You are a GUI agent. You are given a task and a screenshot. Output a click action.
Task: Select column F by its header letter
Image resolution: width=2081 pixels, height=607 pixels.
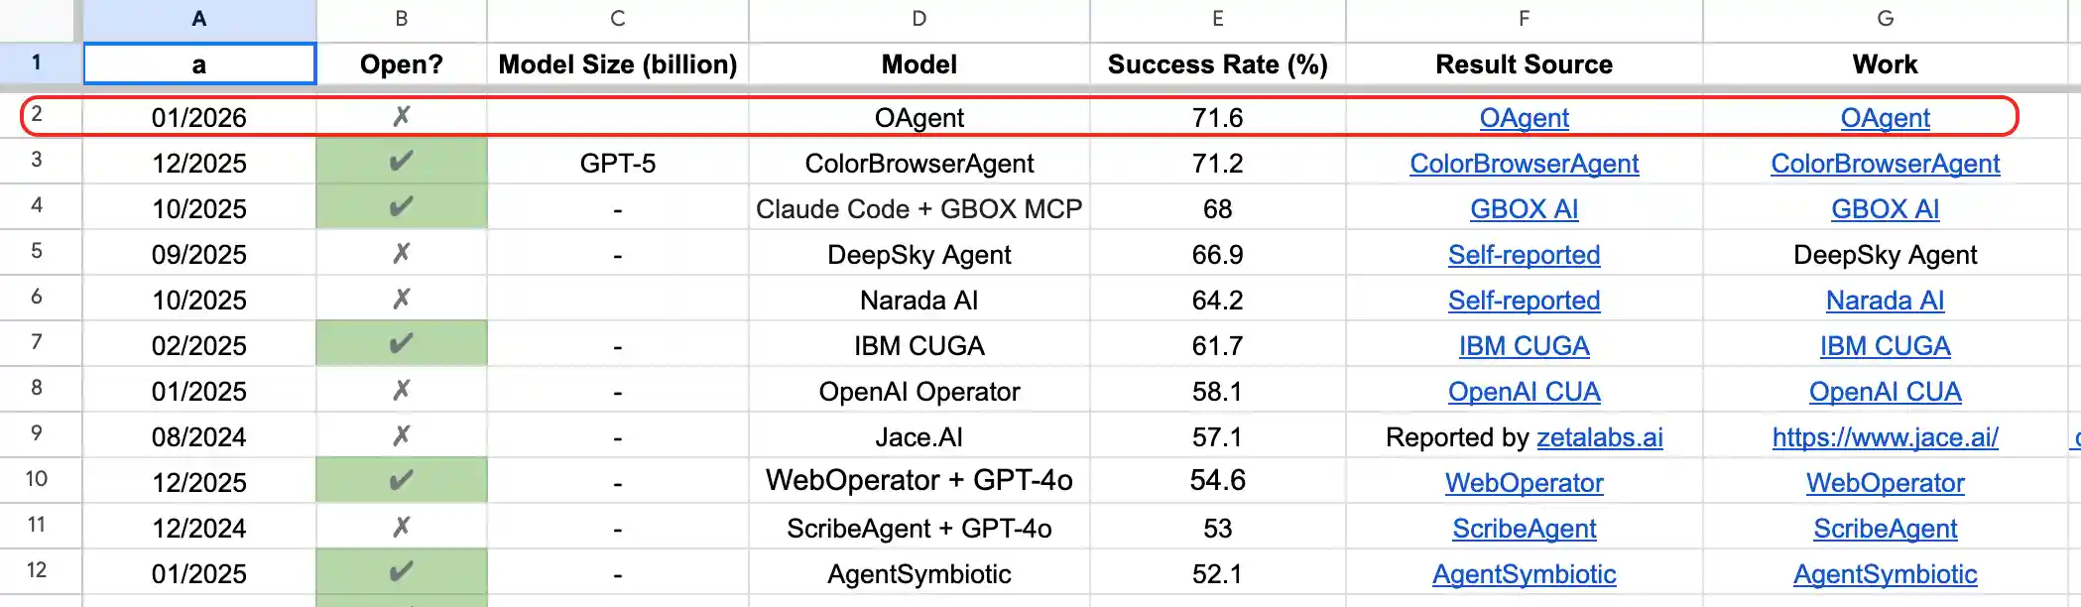[1524, 19]
